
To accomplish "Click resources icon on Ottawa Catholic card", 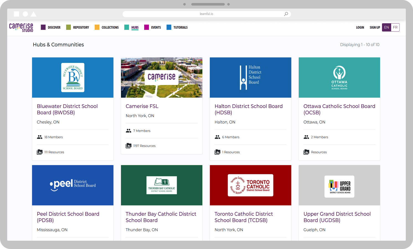I will 306,152.
